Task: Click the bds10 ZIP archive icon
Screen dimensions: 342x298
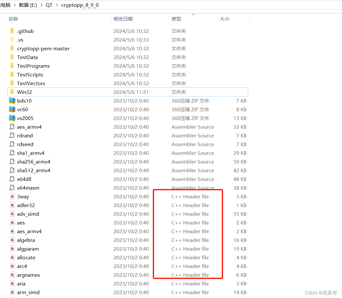Action: pos(12,101)
